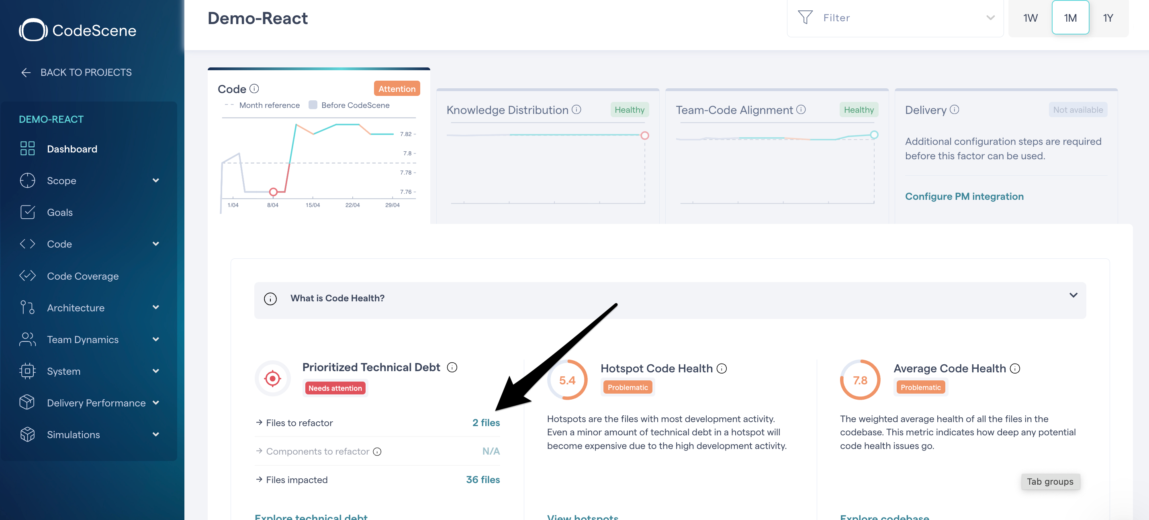Click the CodeScene logo icon
The width and height of the screenshot is (1149, 520).
(33, 30)
